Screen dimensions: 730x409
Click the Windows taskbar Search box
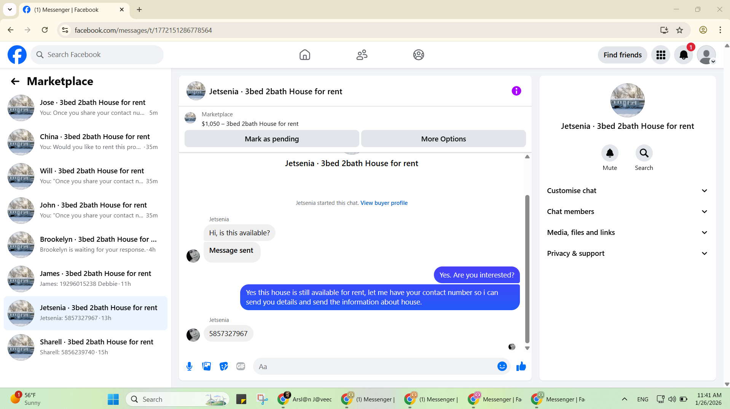(177, 399)
